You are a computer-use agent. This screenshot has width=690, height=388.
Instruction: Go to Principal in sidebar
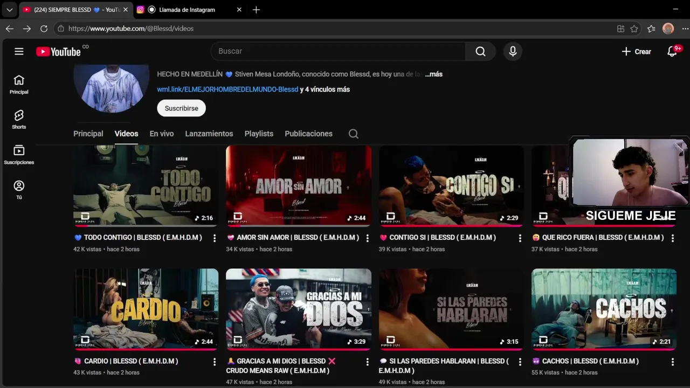click(x=19, y=85)
